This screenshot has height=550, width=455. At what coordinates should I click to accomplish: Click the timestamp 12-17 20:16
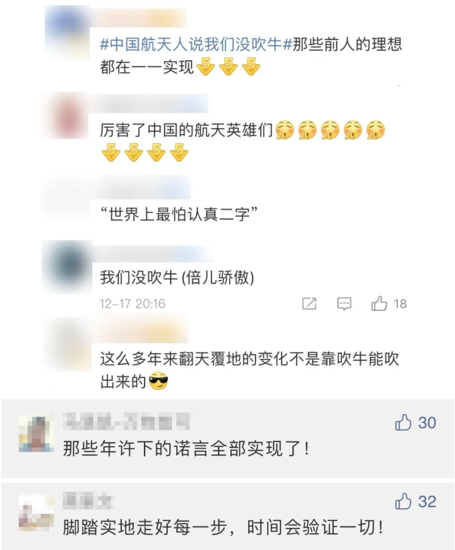[x=132, y=303]
